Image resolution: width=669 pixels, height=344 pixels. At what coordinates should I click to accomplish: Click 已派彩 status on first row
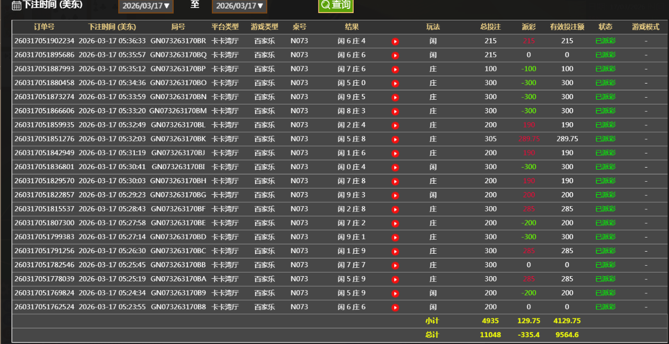coord(605,41)
